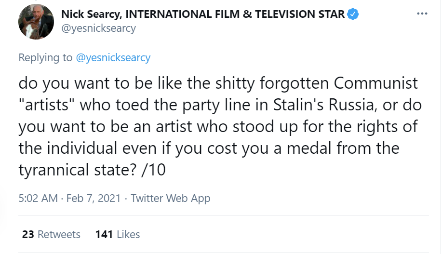This screenshot has width=442, height=254.
Task: Click the number 141 beside Likes
Action: [104, 235]
